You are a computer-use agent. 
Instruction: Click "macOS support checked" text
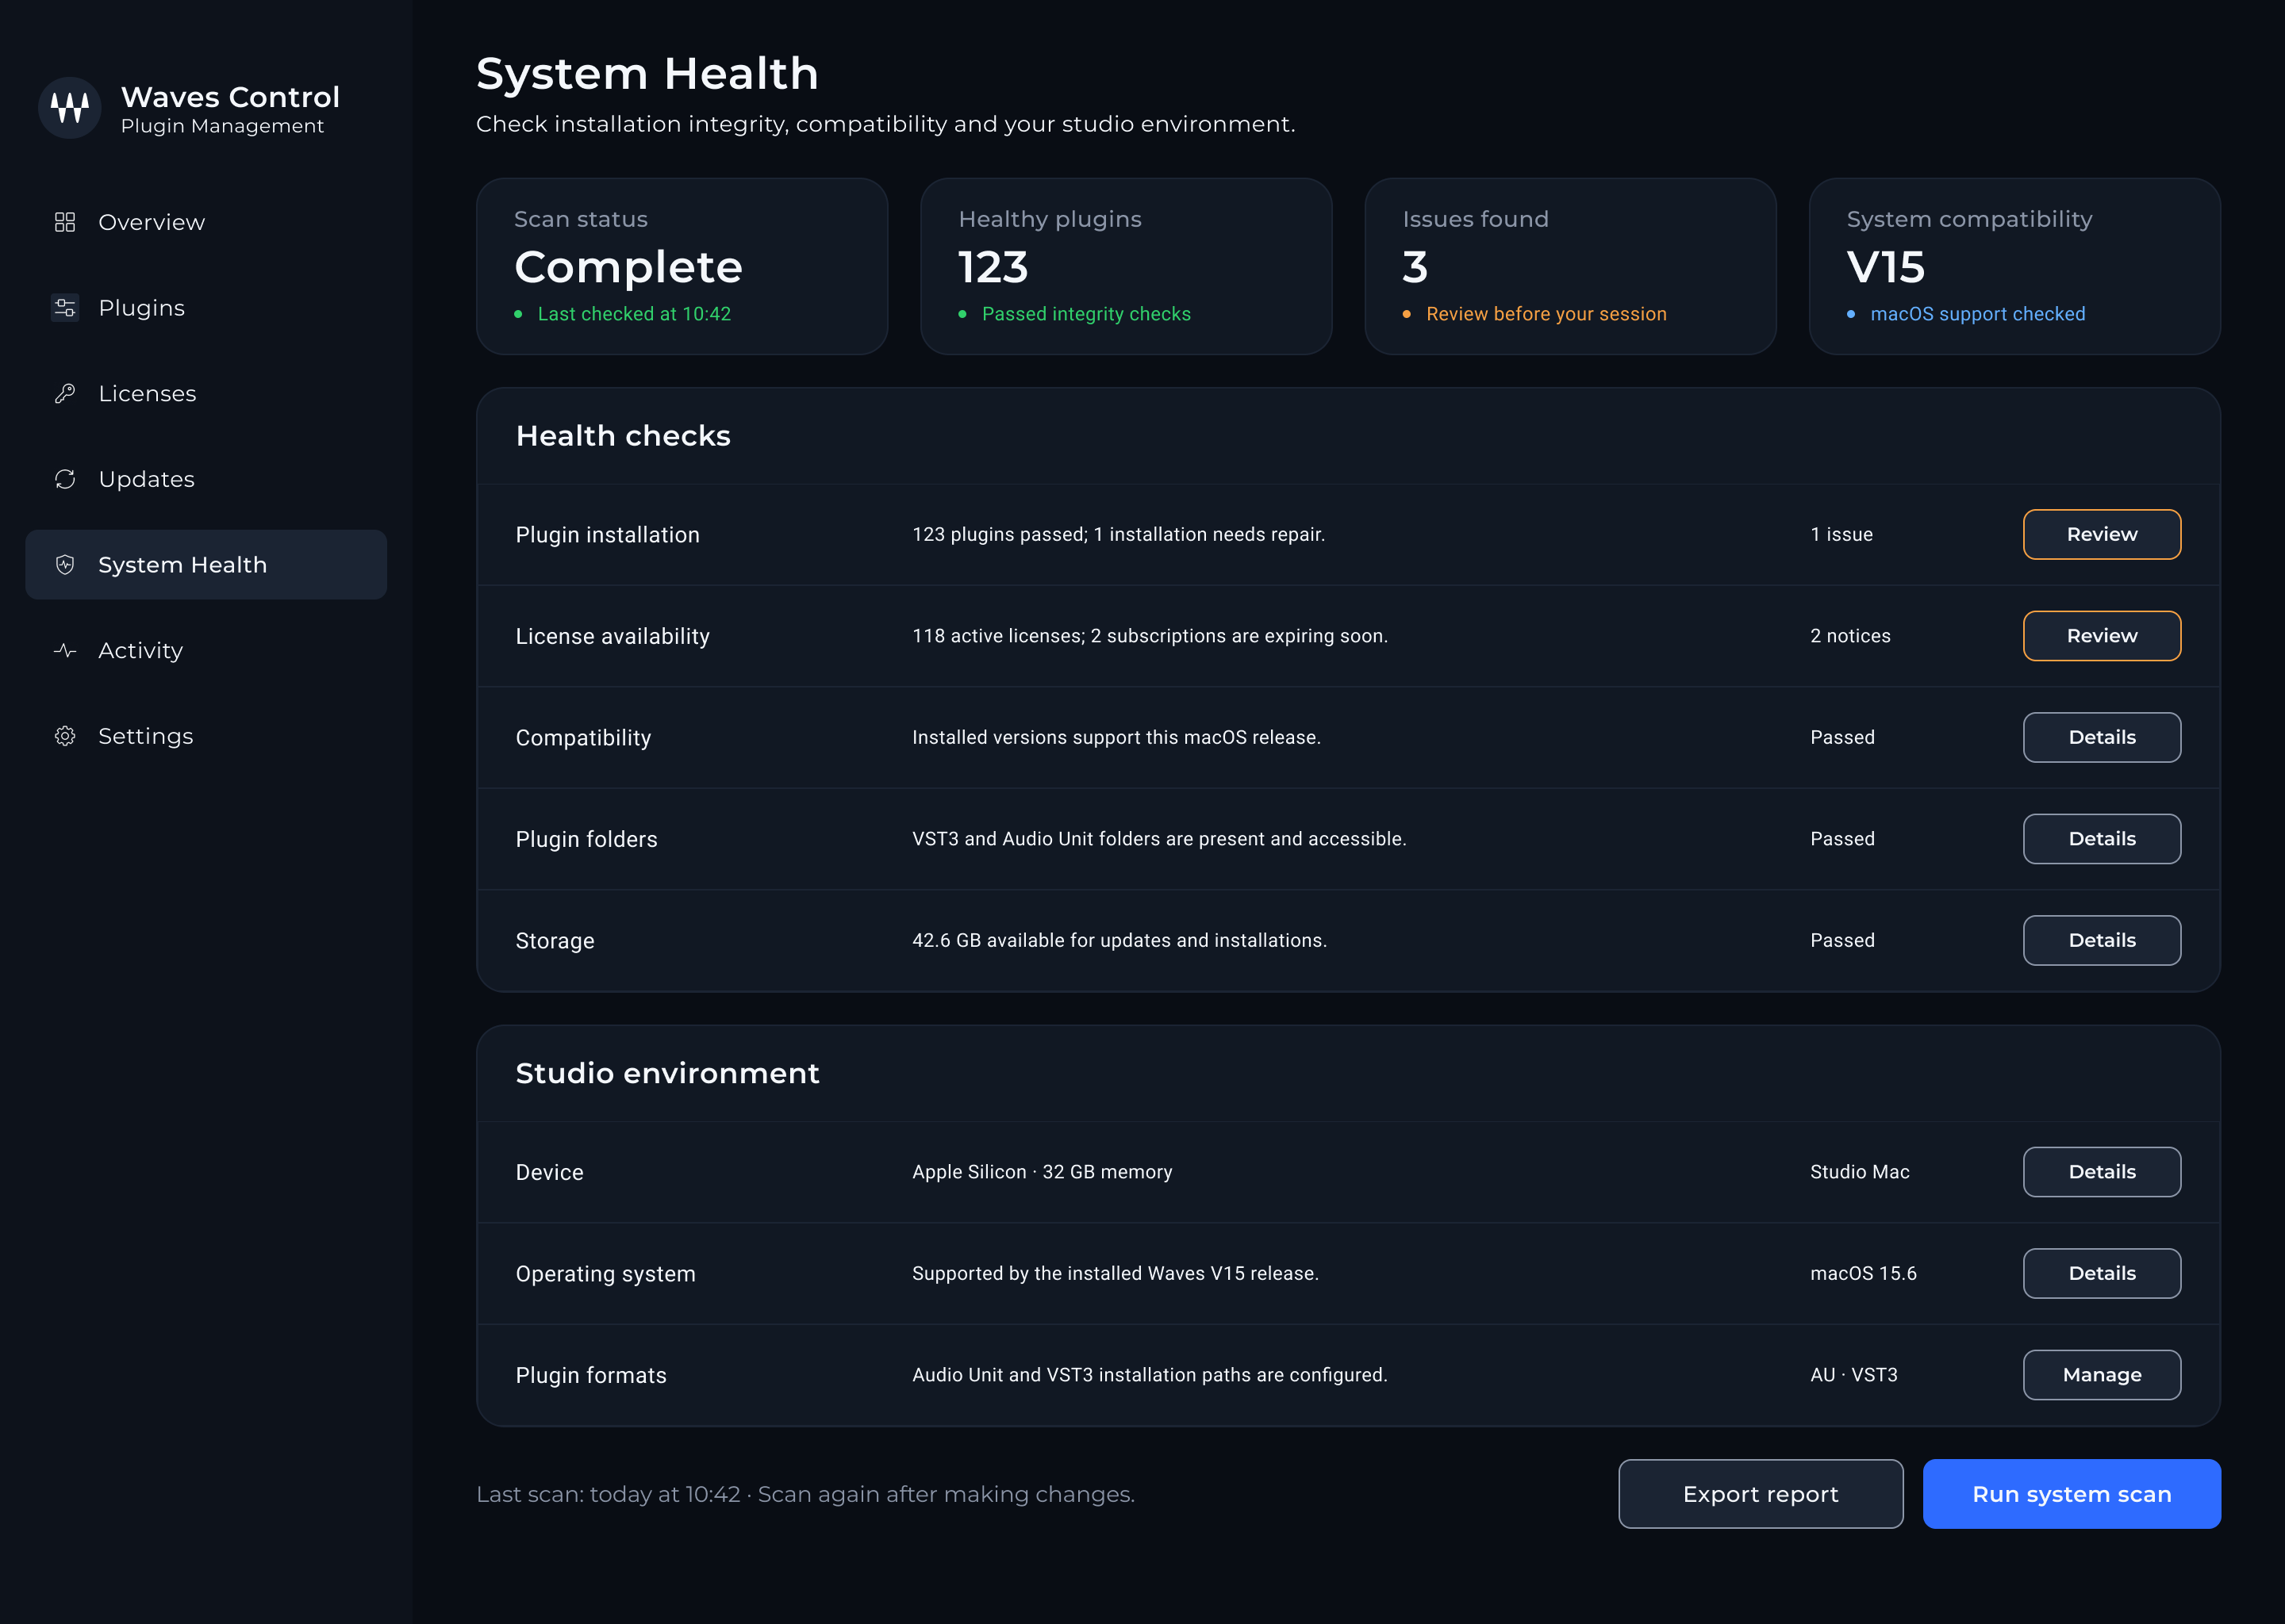tap(1978, 314)
